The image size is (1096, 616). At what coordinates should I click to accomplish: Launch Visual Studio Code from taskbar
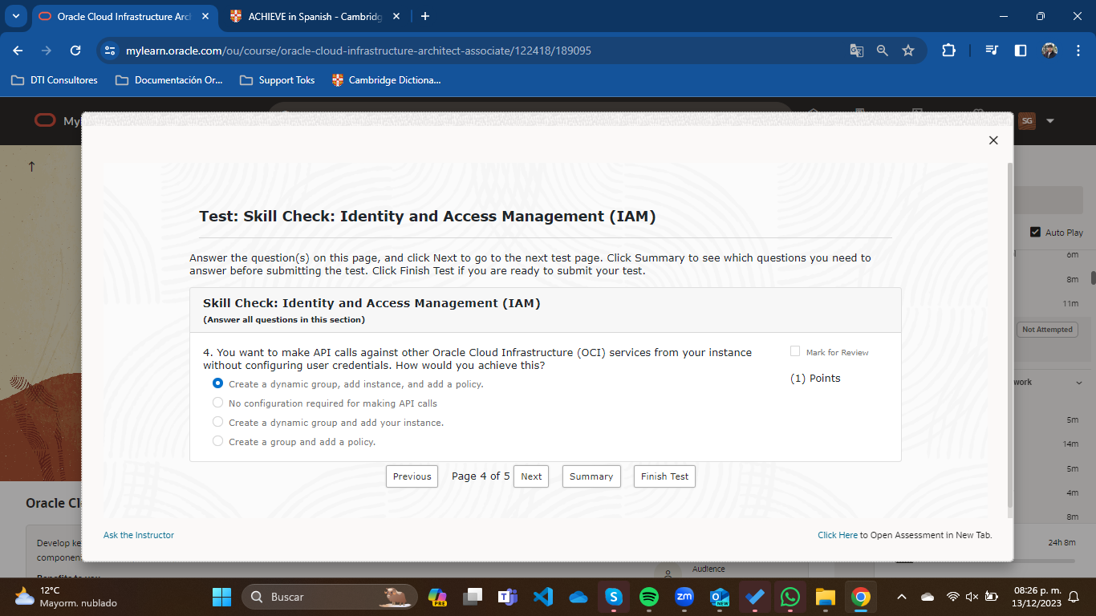[543, 597]
